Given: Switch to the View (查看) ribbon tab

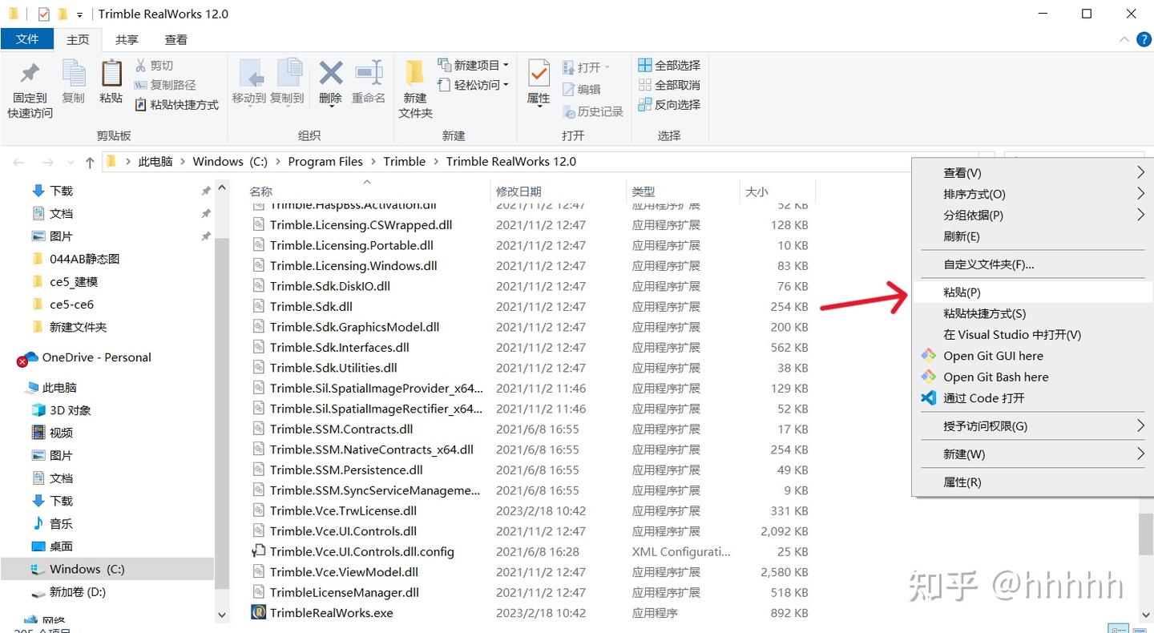Looking at the screenshot, I should click(176, 39).
